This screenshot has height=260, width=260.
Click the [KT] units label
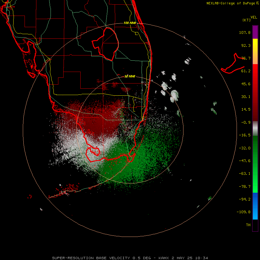point(246,20)
